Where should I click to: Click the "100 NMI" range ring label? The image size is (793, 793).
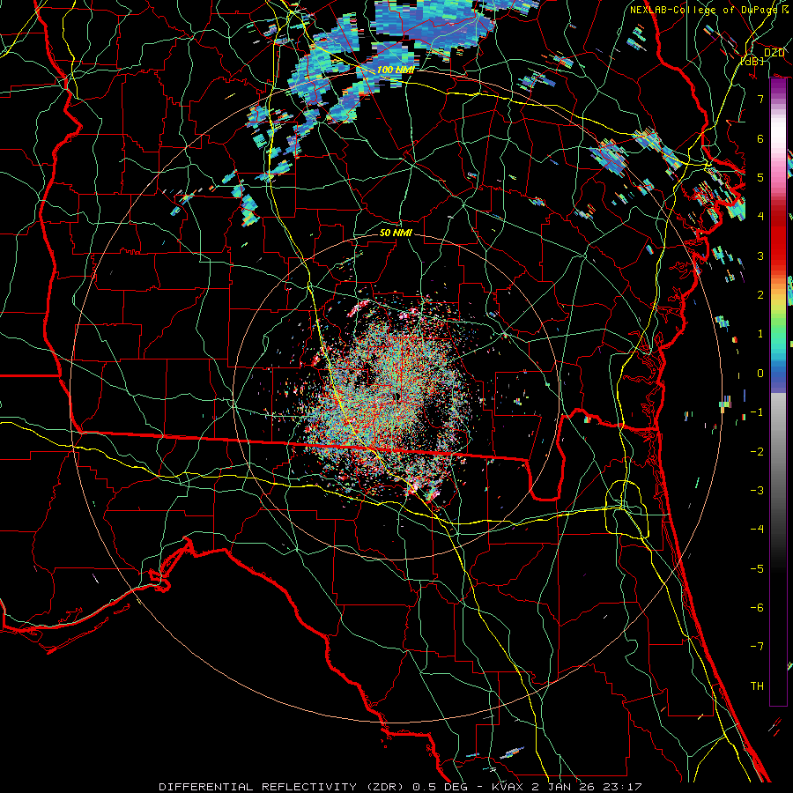coord(396,70)
